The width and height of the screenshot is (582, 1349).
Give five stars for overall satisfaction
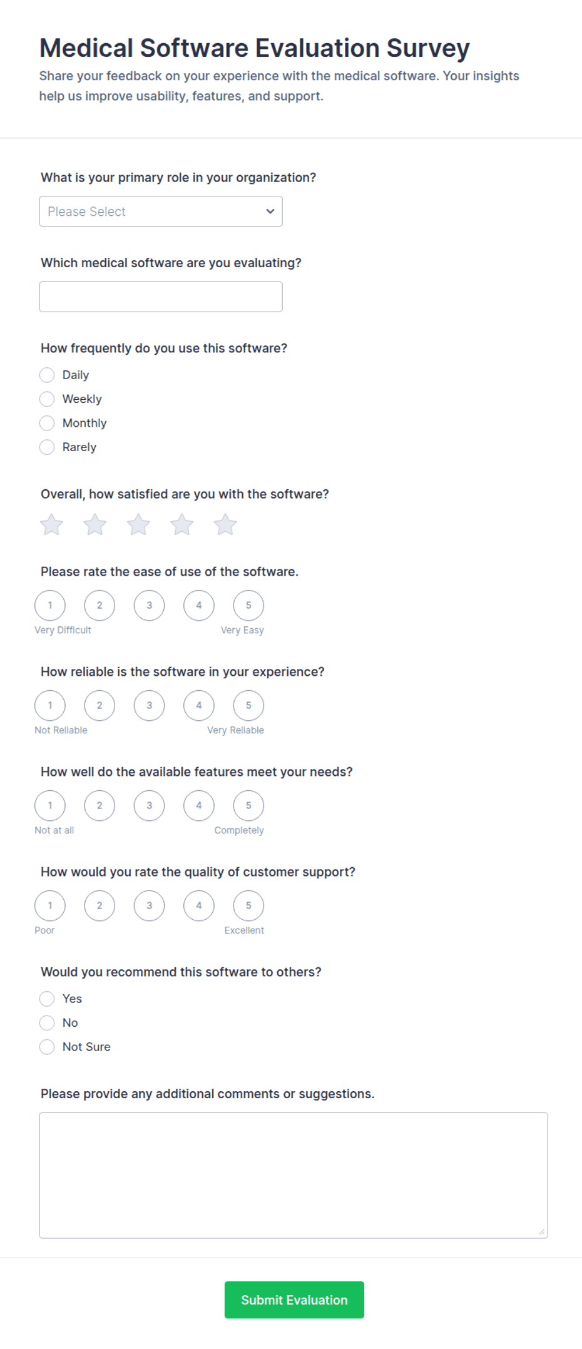tap(225, 524)
